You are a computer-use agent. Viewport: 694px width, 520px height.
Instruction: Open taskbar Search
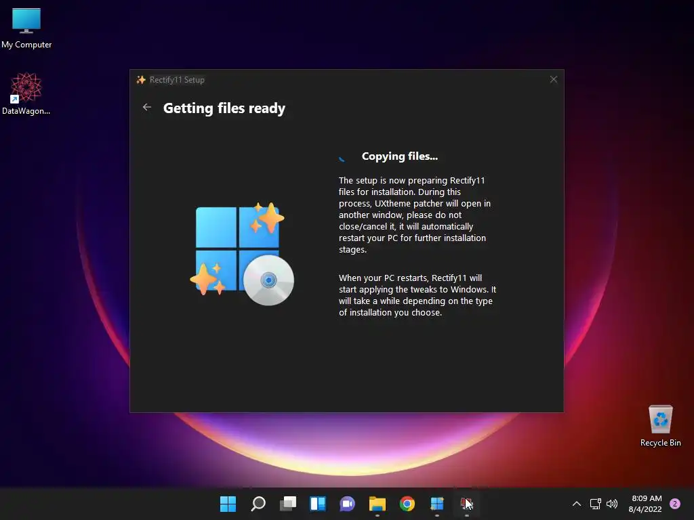258,504
